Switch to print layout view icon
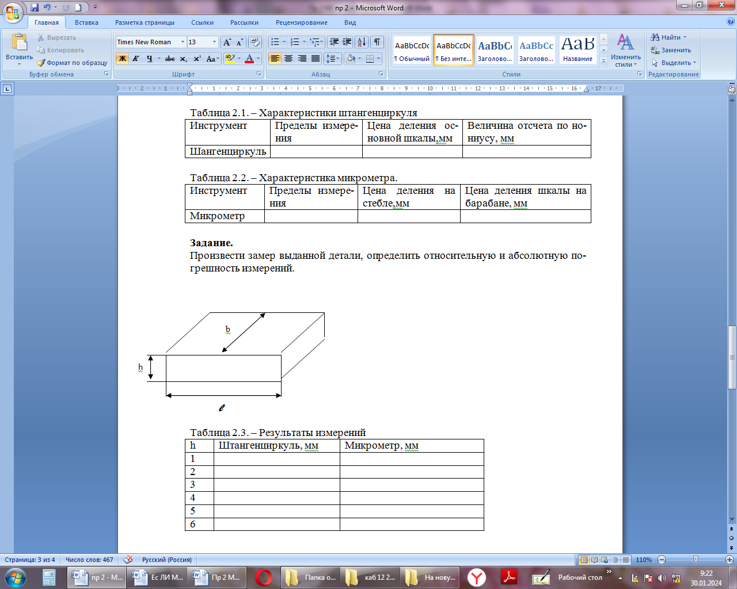Viewport: 737px width, 589px height. tap(584, 560)
